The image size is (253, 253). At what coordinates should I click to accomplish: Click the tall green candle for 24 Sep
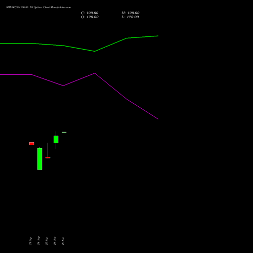pyautogui.click(x=40, y=159)
